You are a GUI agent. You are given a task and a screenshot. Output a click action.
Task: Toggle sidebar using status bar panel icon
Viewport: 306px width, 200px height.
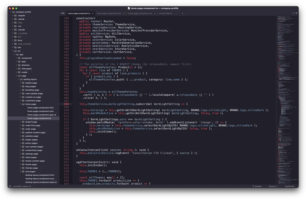(x=10, y=186)
